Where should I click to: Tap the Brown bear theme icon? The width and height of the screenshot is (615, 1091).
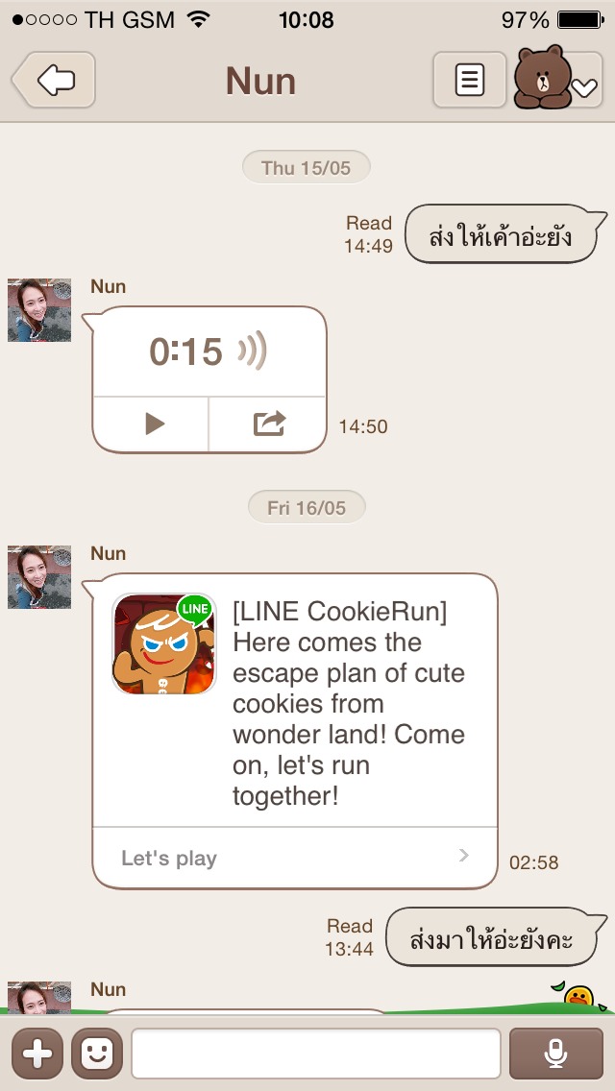click(x=543, y=77)
